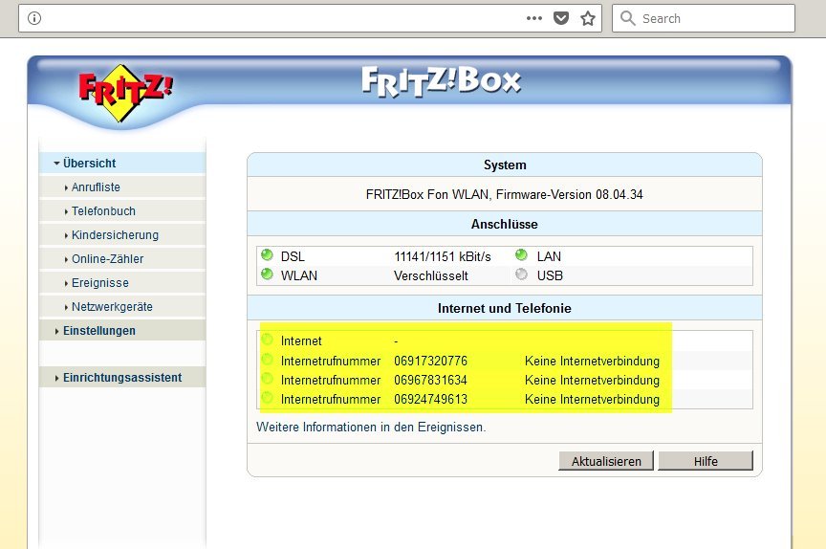Select phone number 06967831634

pyautogui.click(x=430, y=380)
